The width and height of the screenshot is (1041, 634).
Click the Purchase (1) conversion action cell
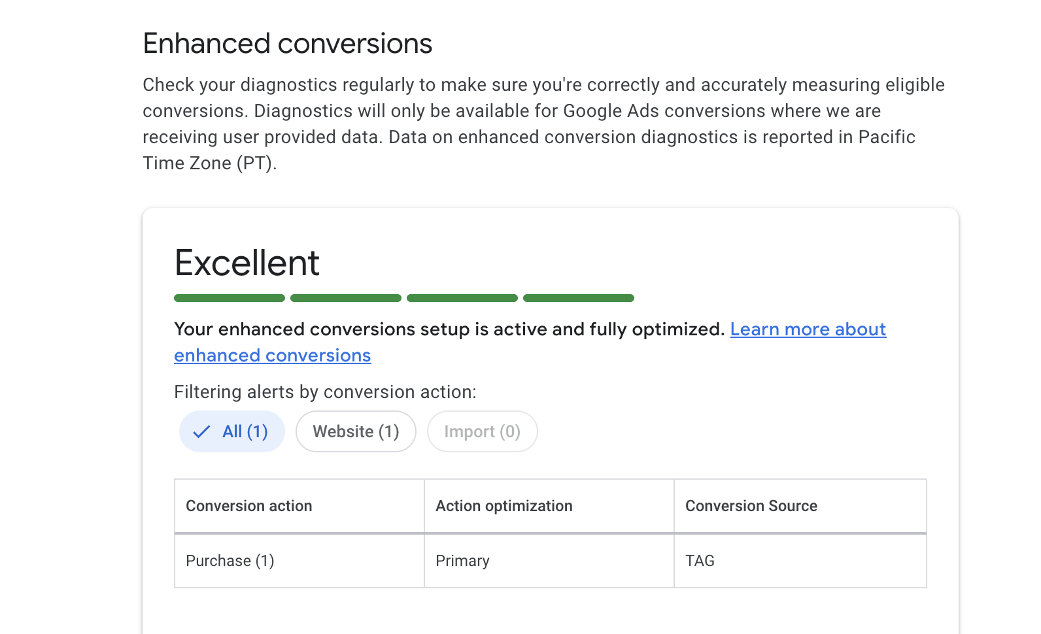click(x=299, y=561)
